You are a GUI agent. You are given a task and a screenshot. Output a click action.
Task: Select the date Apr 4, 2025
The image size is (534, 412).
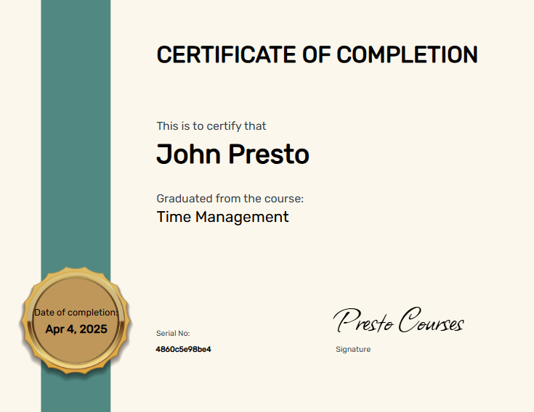[76, 329]
